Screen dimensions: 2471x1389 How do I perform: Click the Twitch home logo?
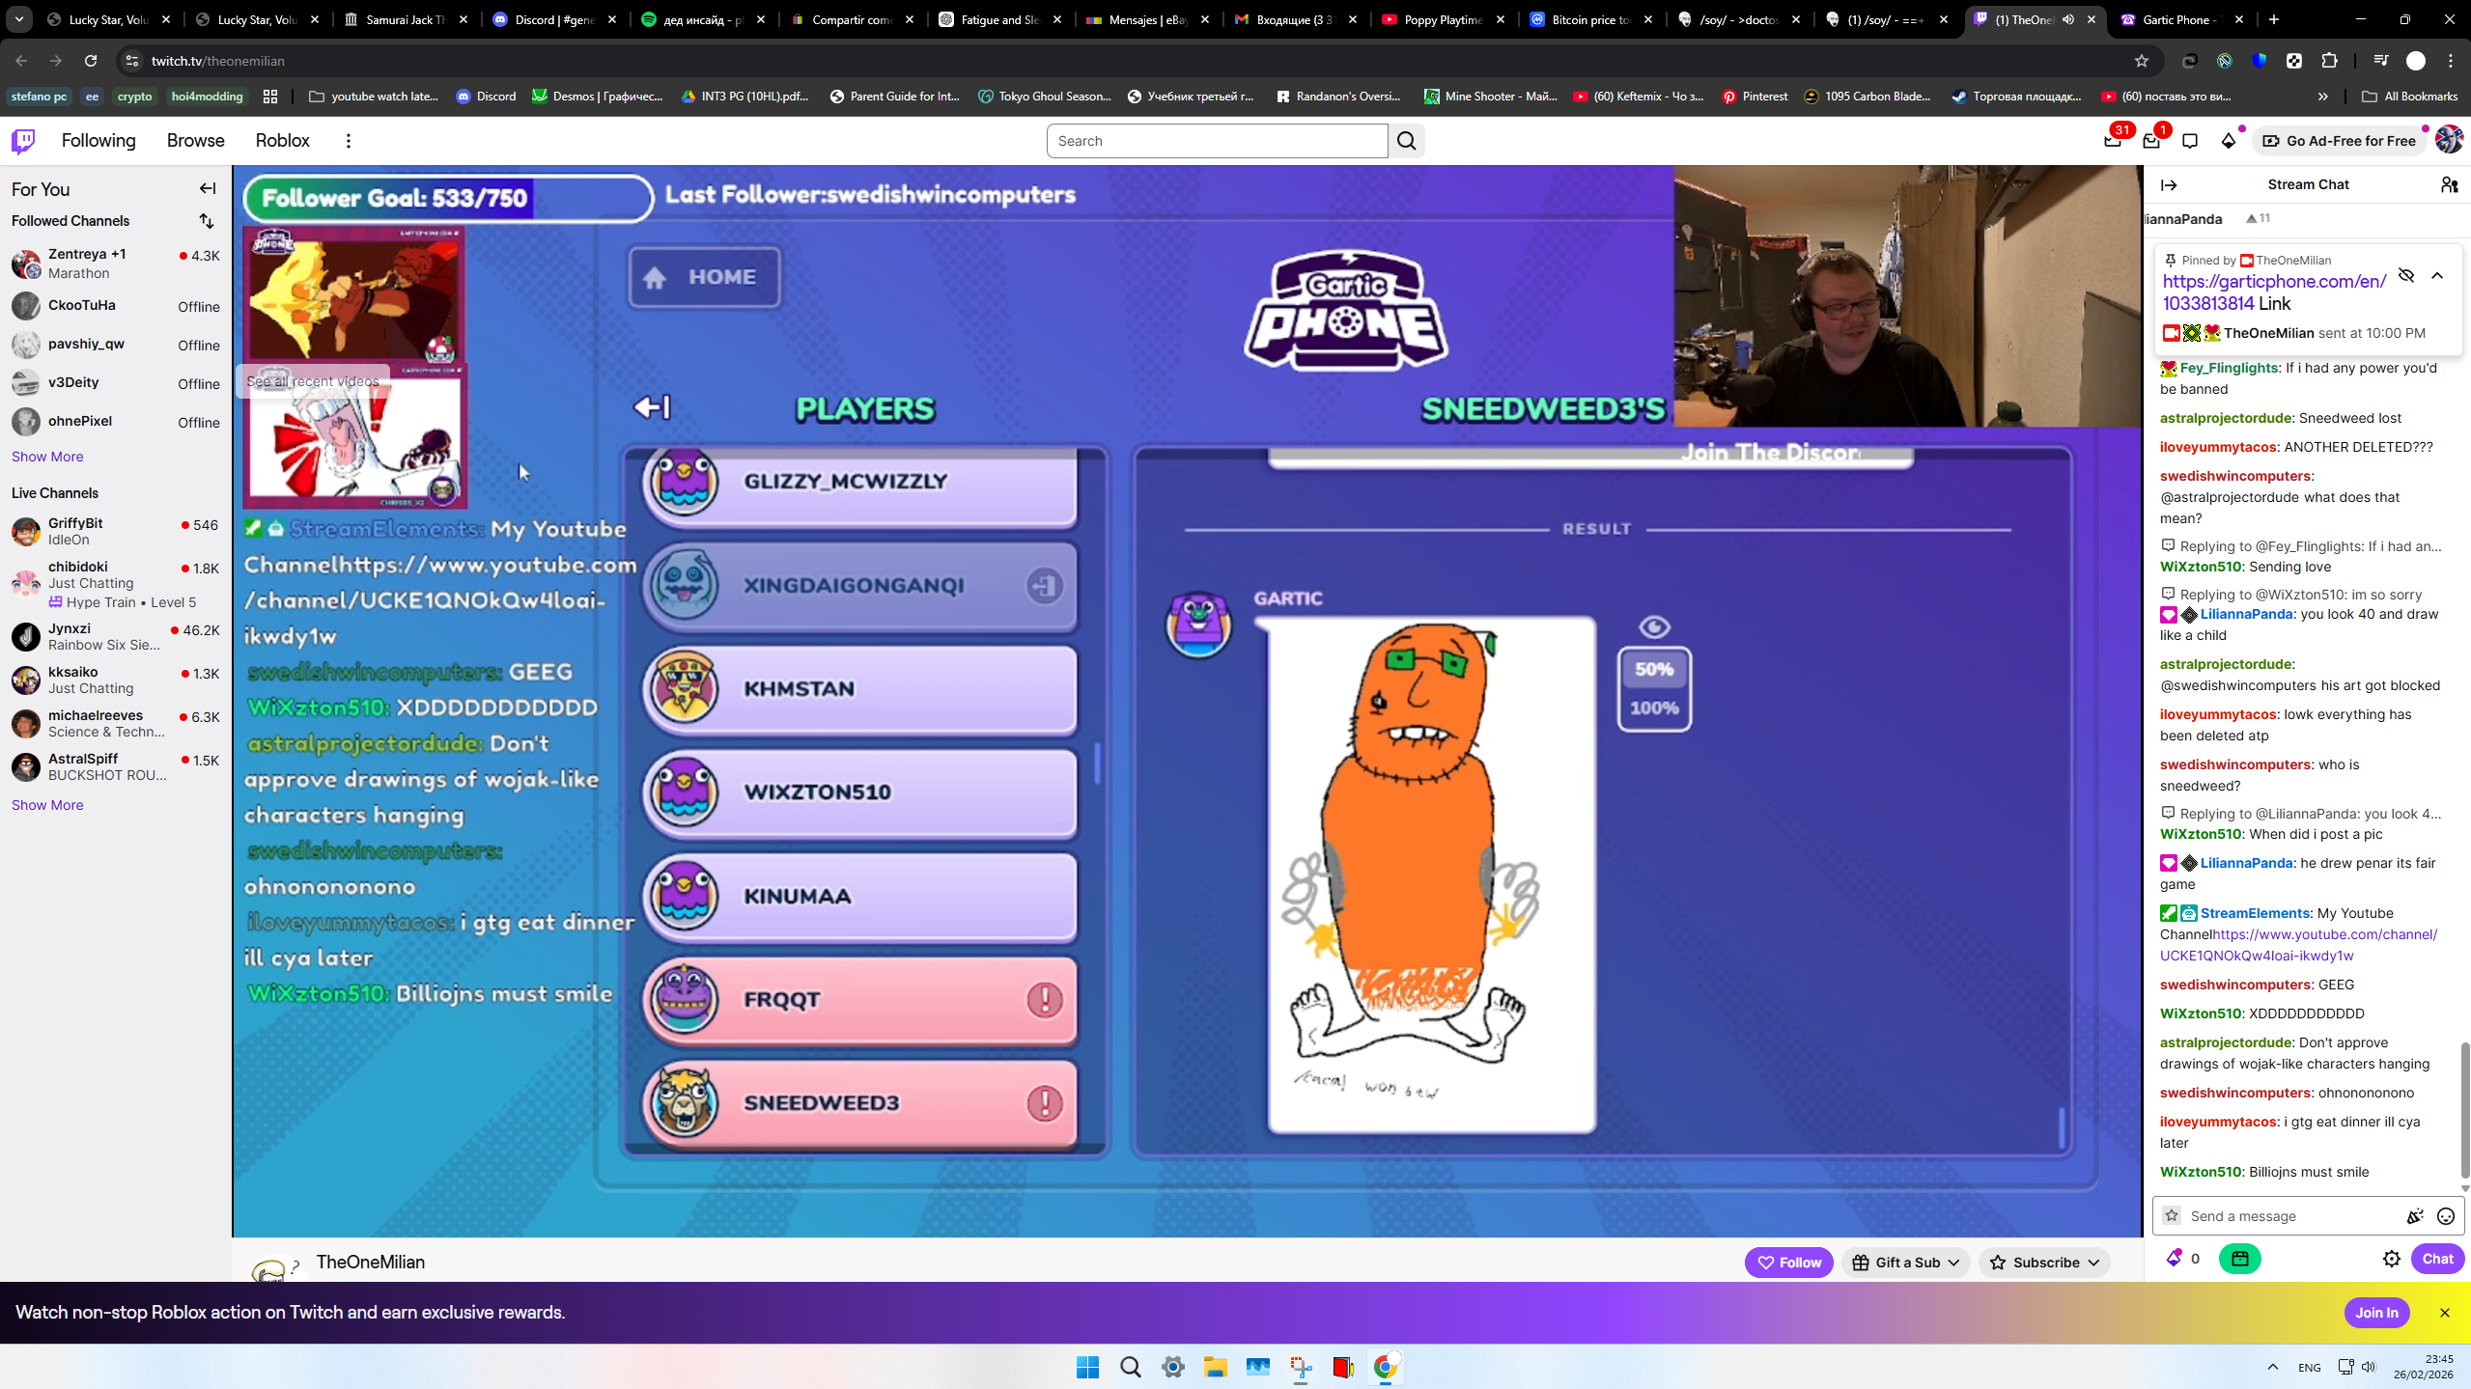click(23, 141)
